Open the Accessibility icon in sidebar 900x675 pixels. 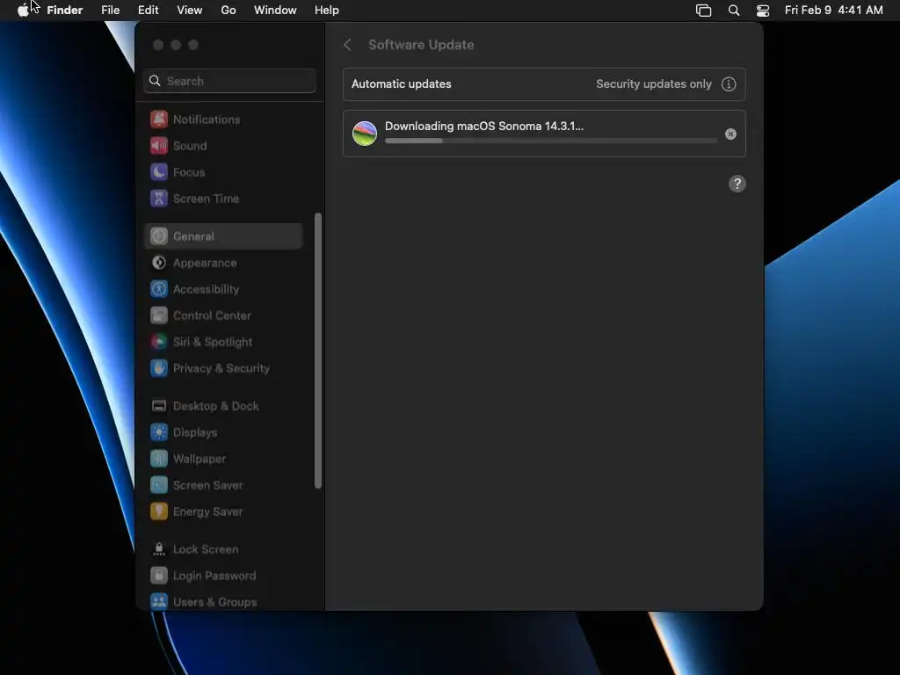coord(159,289)
